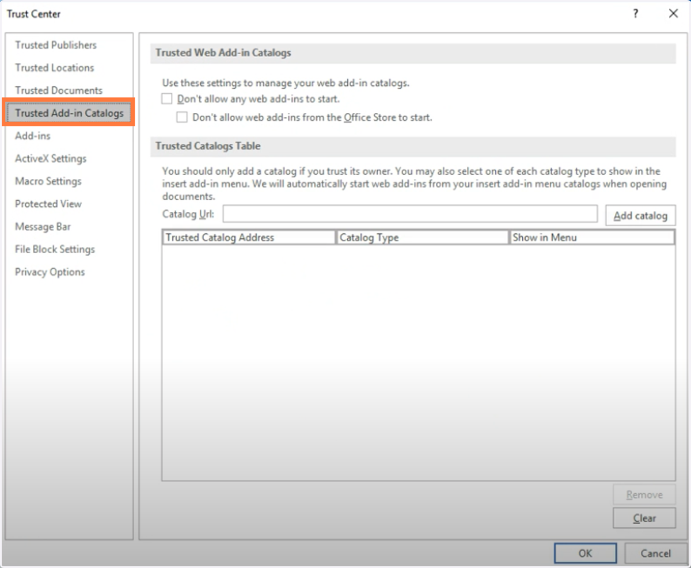Click the Catalog Url label
The width and height of the screenshot is (691, 568).
tap(188, 214)
